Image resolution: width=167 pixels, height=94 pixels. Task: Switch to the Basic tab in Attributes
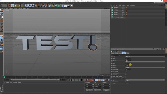pos(112,53)
